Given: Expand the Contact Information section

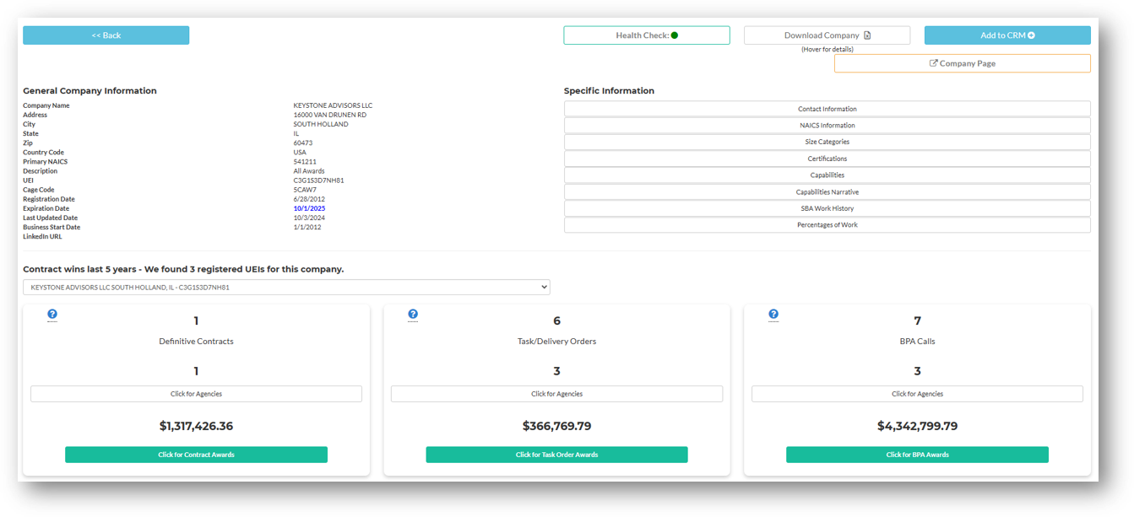Looking at the screenshot, I should [826, 108].
